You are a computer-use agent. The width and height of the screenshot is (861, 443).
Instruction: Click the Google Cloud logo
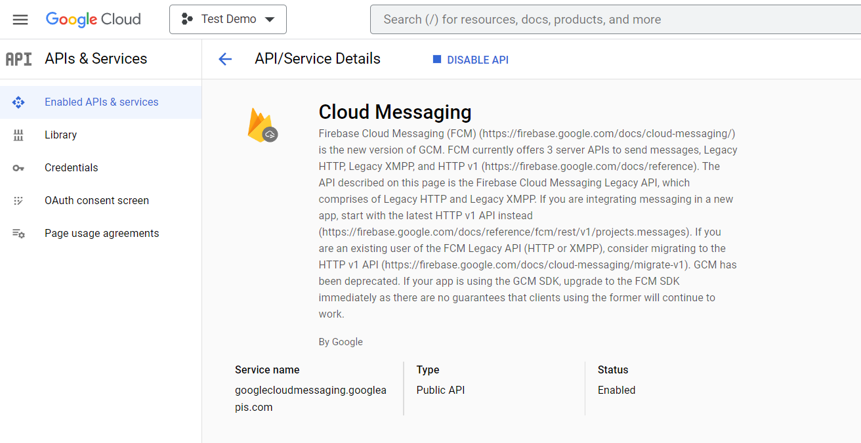pos(93,19)
